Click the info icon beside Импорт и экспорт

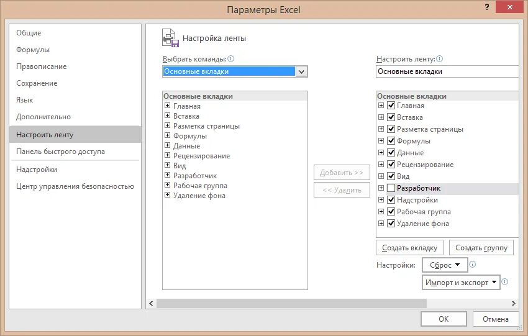505,282
